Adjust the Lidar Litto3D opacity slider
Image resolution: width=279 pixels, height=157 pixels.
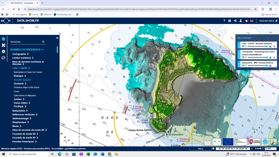click(257, 46)
